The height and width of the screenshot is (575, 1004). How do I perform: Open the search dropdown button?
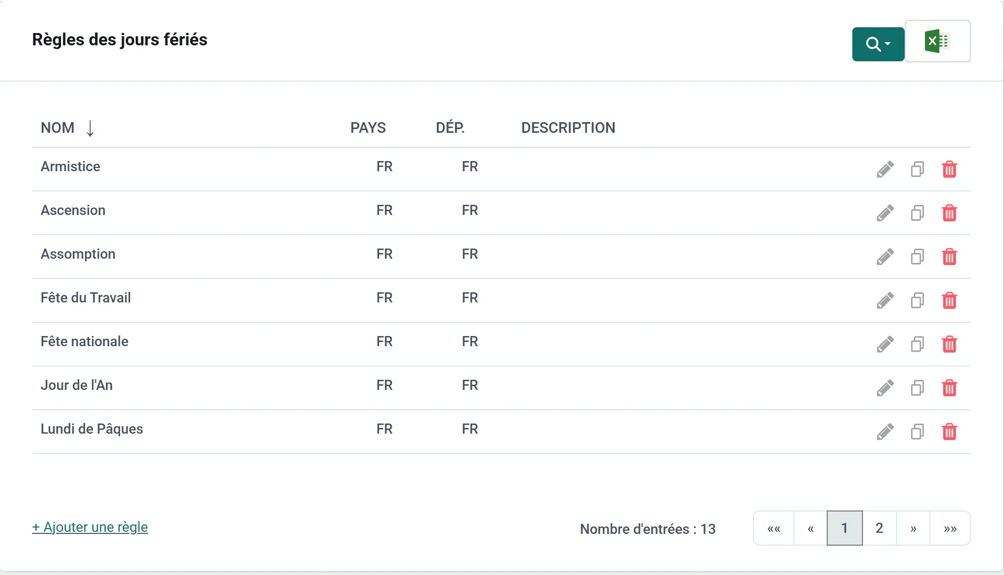[x=878, y=44]
